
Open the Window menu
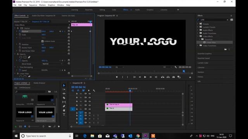click(x=60, y=5)
